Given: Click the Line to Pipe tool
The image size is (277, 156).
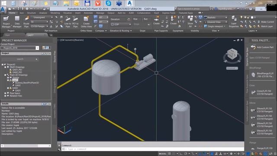Looking at the screenshot, I should coord(68,22).
